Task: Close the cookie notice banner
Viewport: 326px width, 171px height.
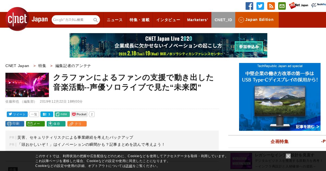Action: (288, 156)
